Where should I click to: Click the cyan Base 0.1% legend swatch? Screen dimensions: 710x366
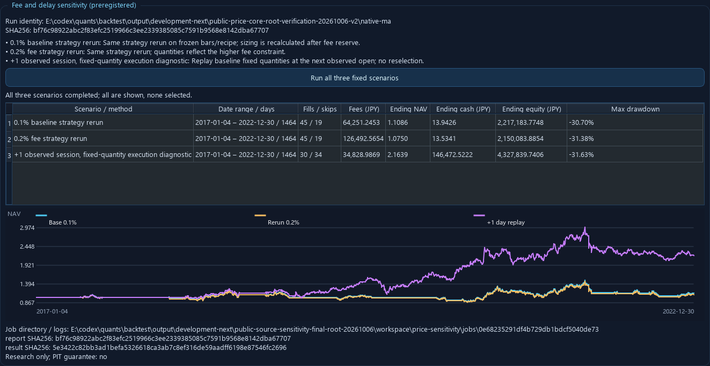click(41, 215)
